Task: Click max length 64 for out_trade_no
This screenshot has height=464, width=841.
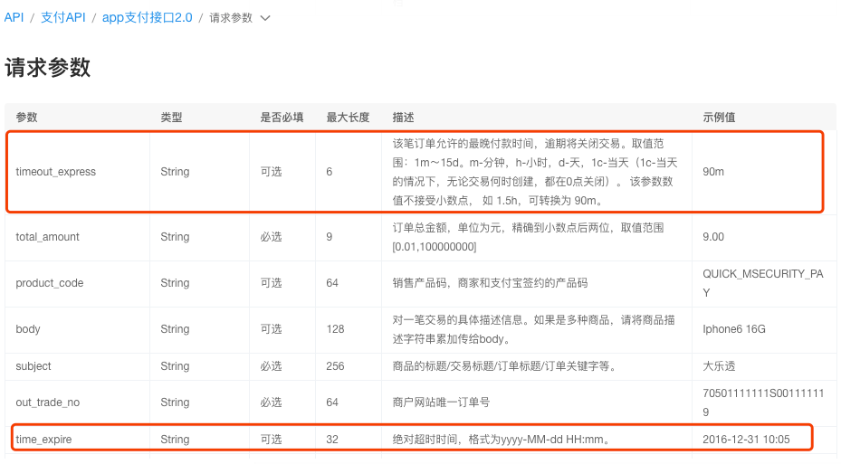Action: [x=332, y=402]
